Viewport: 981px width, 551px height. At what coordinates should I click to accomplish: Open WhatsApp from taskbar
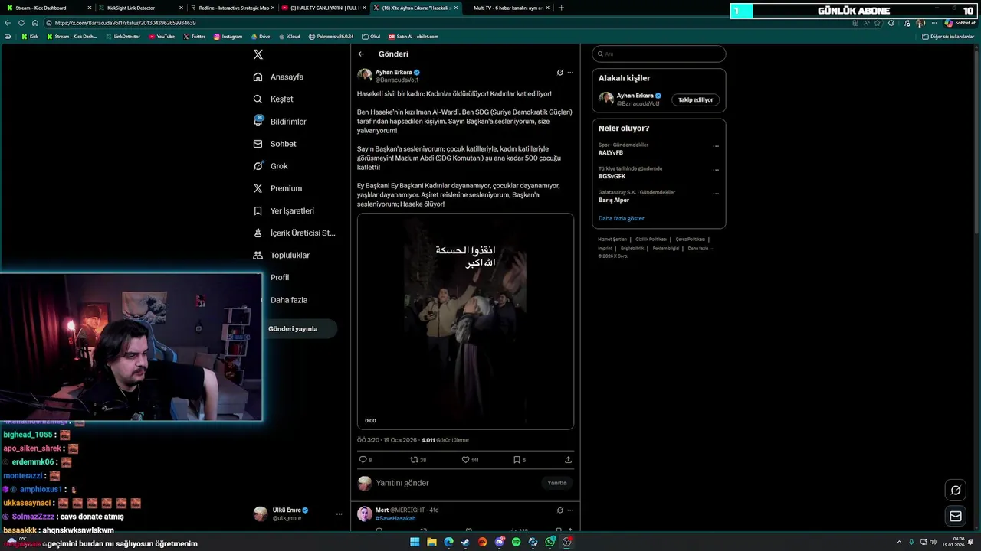coord(550,542)
